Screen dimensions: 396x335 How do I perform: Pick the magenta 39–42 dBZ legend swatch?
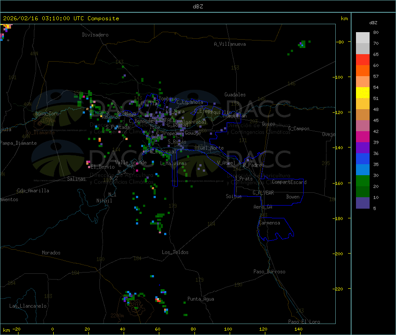363,136
